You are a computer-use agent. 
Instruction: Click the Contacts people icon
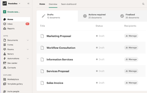(5, 68)
